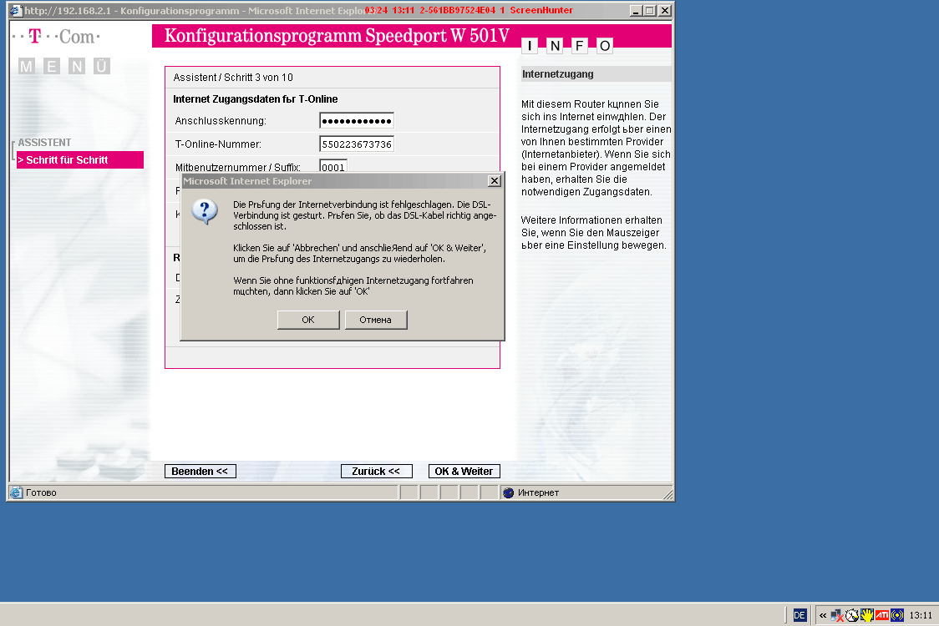Image resolution: width=939 pixels, height=626 pixels.
Task: Click the ATI tray icon
Action: click(882, 614)
